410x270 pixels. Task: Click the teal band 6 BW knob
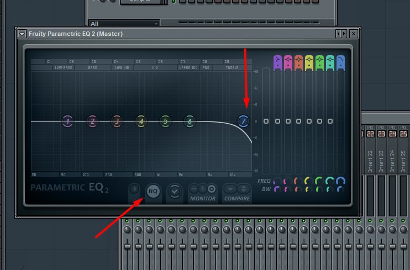330,189
